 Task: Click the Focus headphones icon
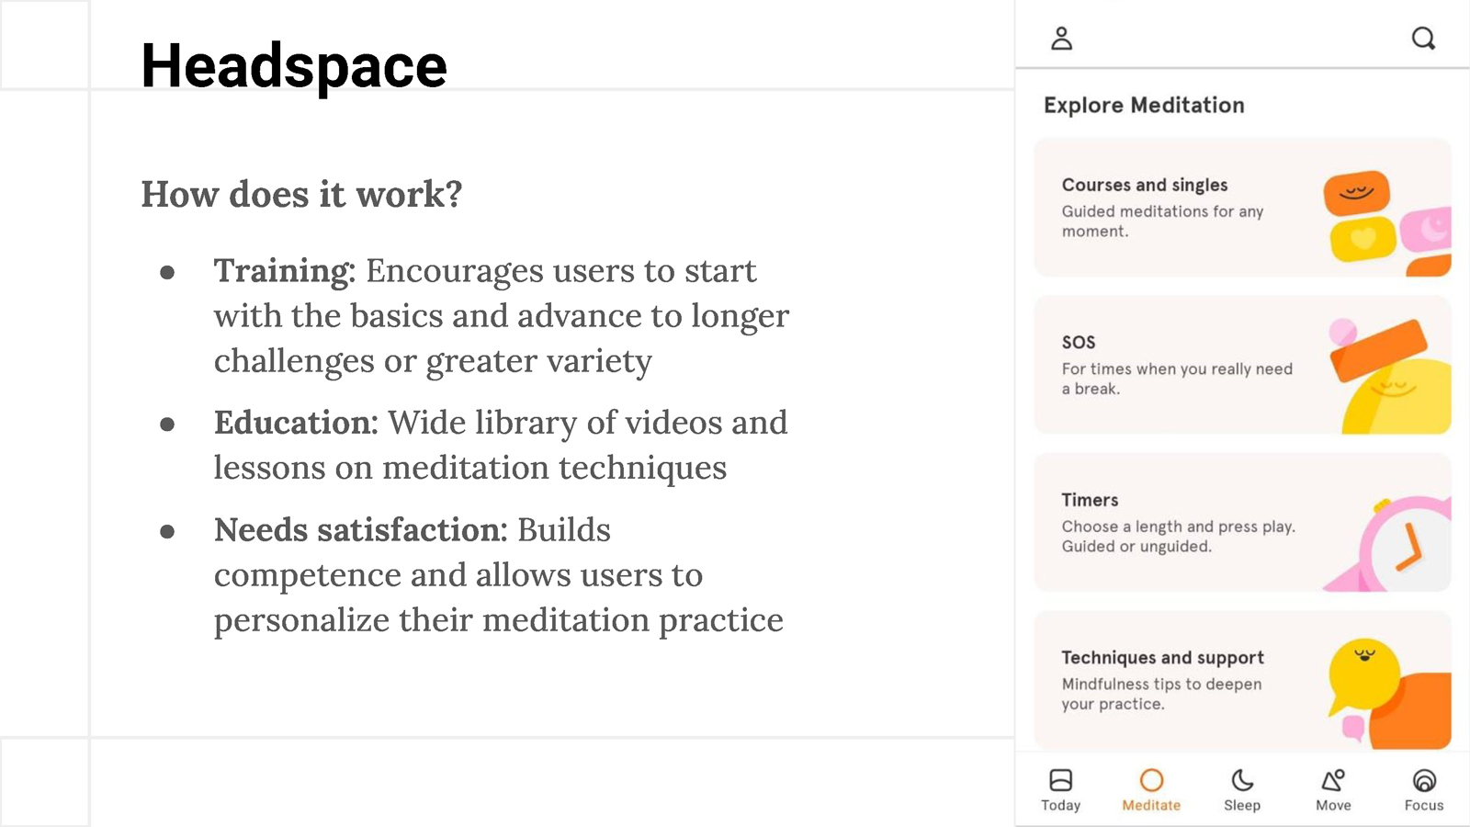click(1424, 780)
